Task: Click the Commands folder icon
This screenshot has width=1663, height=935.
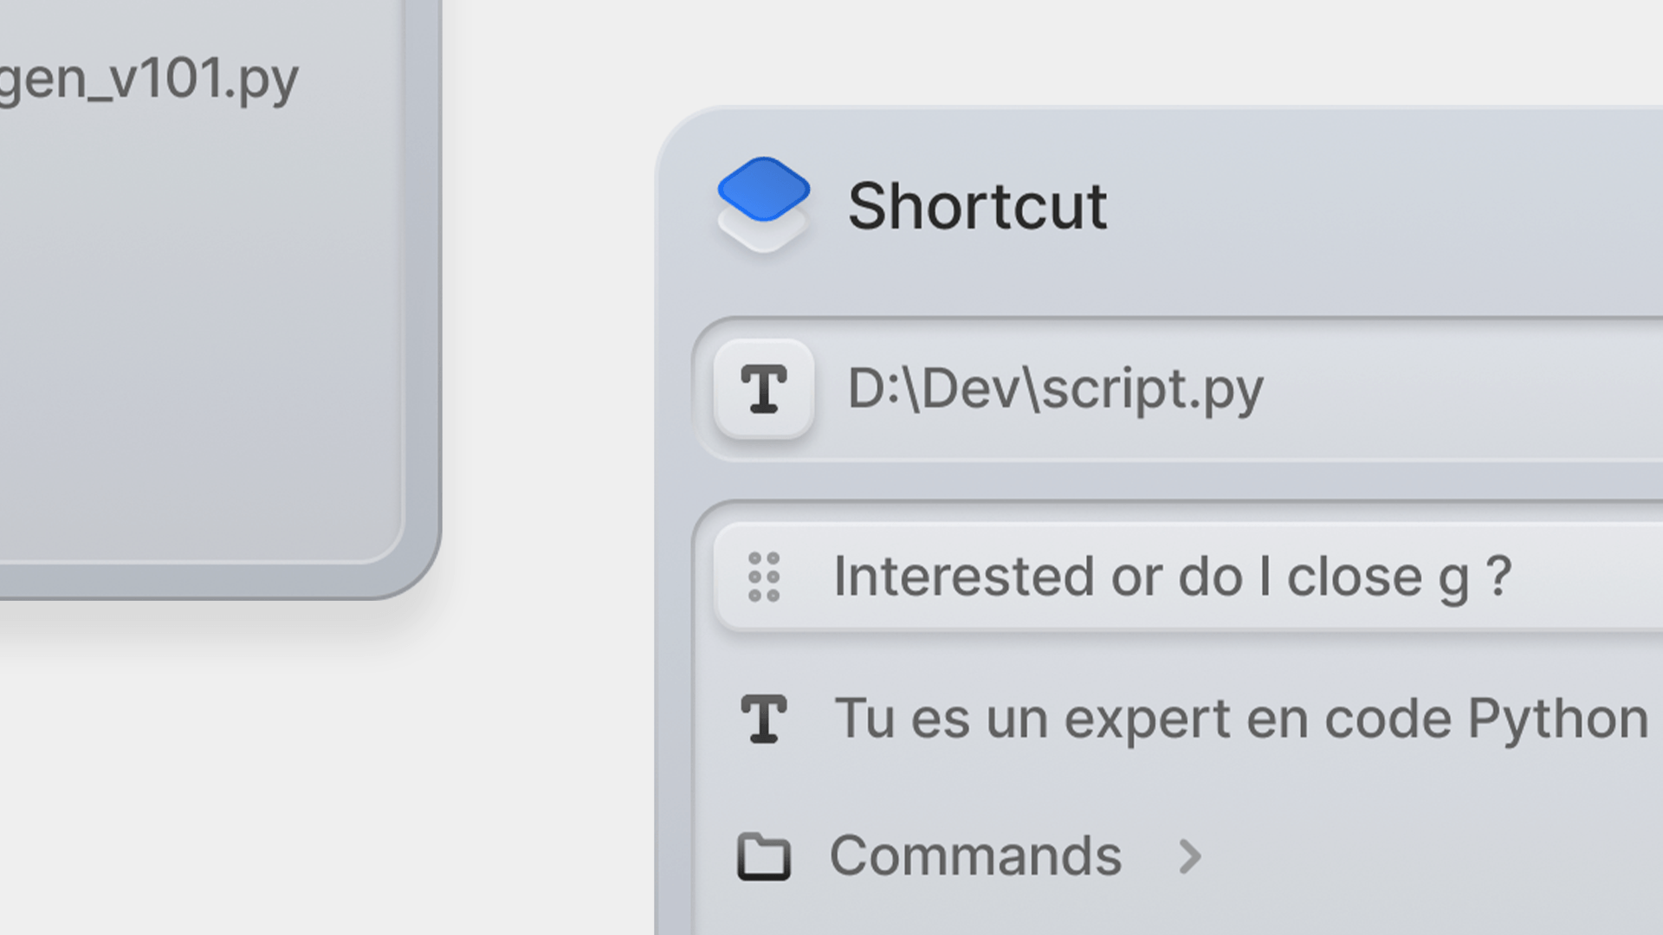Action: [x=763, y=856]
